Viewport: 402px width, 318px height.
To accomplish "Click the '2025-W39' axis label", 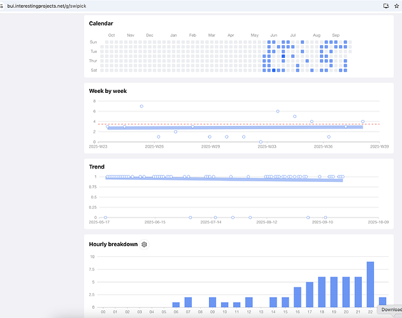I will (380, 147).
